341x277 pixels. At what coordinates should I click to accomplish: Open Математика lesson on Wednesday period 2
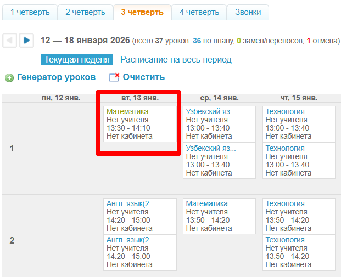(x=206, y=203)
